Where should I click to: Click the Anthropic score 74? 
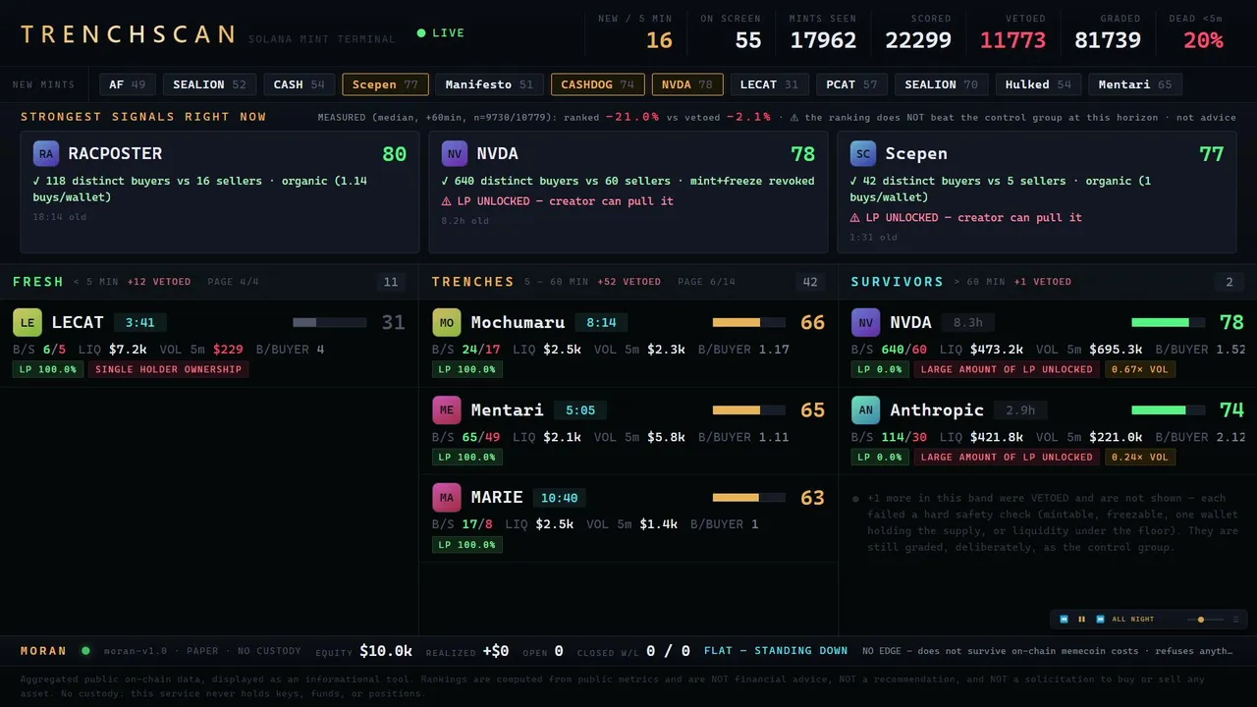tap(1231, 409)
